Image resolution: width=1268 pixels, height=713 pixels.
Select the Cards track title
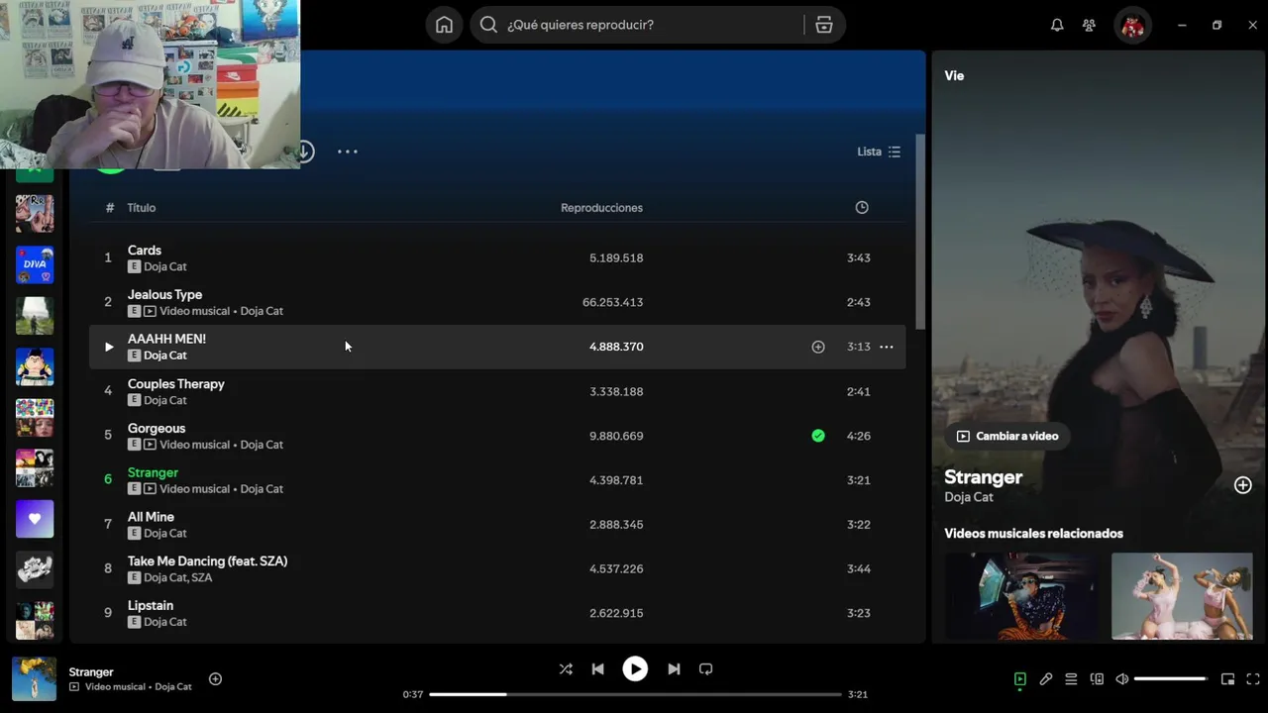tap(145, 251)
